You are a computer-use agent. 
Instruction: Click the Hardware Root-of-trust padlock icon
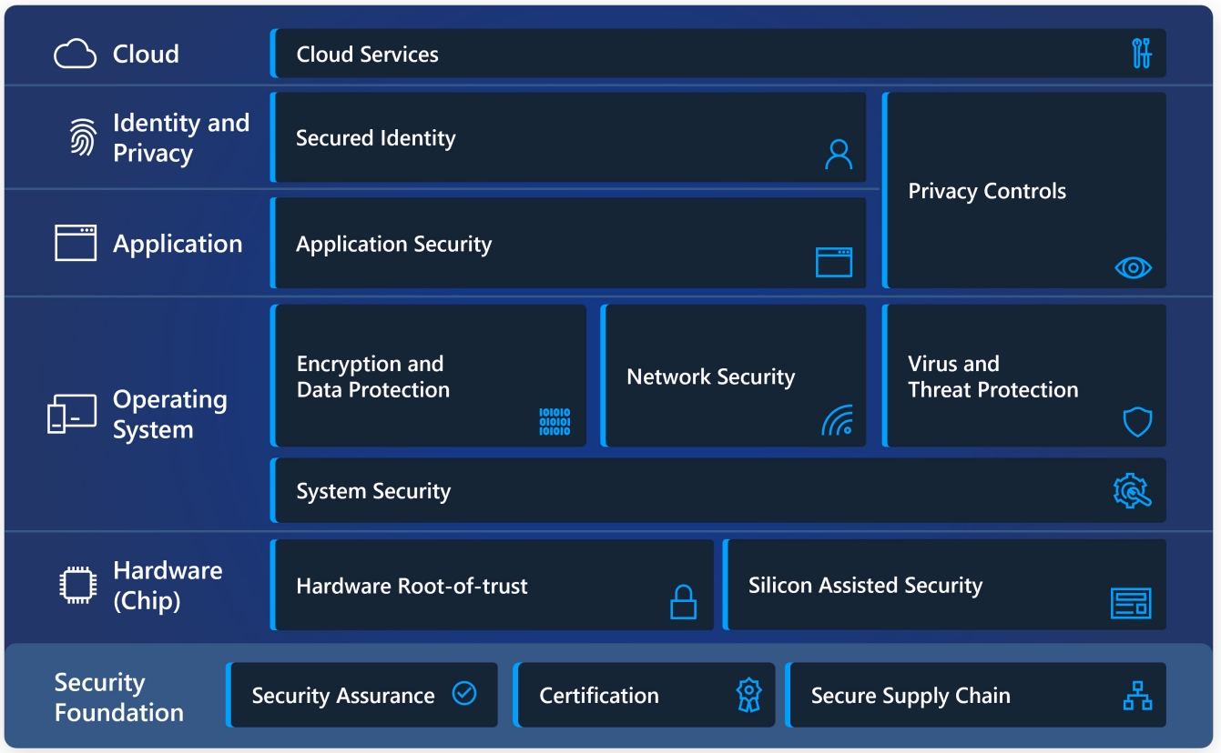tap(683, 602)
